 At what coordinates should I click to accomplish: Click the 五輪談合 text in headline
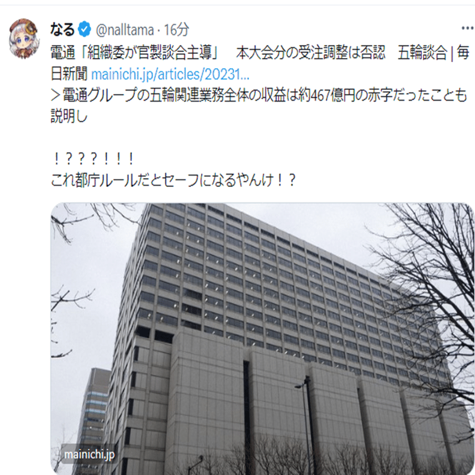point(422,53)
